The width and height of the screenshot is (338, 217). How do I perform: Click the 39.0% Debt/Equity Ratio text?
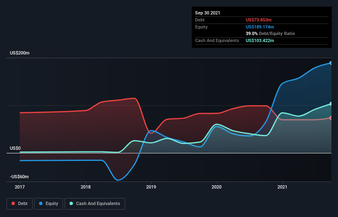270,33
